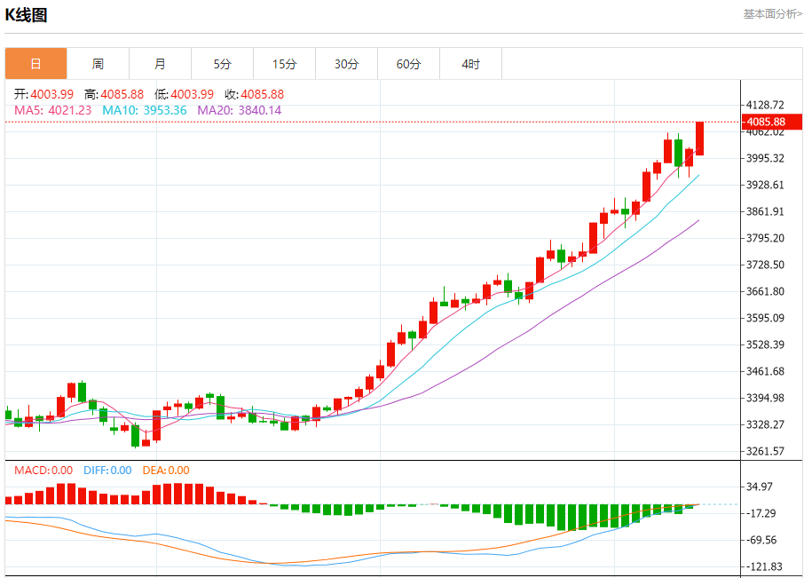Screen dimensions: 804x578
Task: Click the DEA indicator label
Action: pyautogui.click(x=166, y=471)
